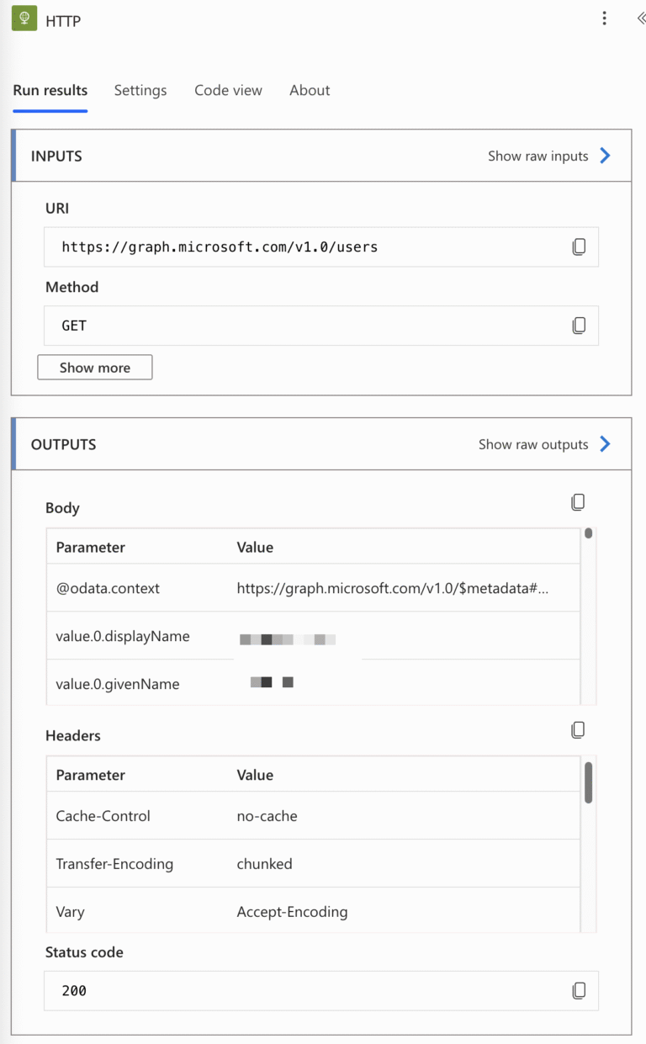Open the vertical ellipsis options menu
This screenshot has width=646, height=1044.
coord(604,18)
